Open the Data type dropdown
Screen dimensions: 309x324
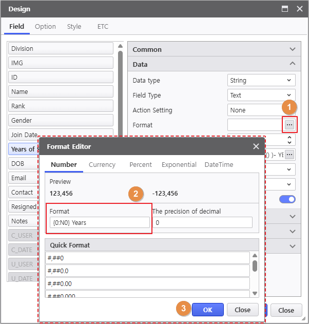click(261, 81)
